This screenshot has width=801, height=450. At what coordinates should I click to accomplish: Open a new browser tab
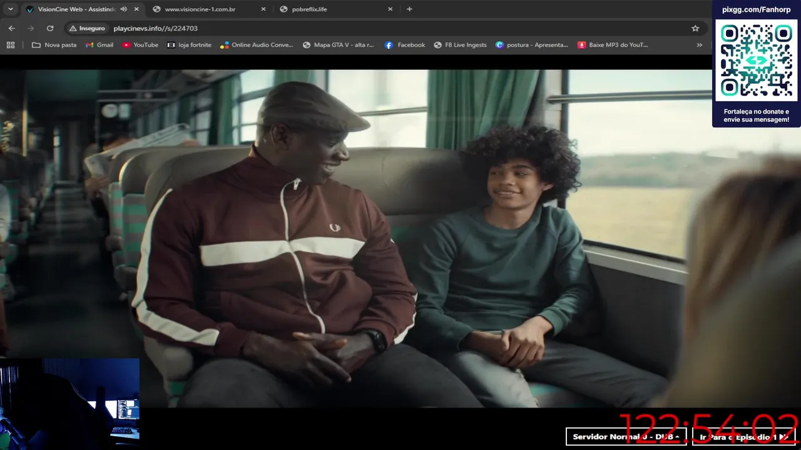point(409,9)
